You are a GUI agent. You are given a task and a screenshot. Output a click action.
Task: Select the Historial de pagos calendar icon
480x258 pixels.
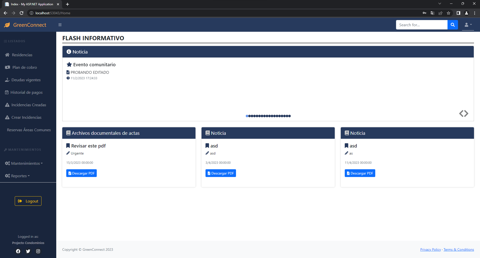pos(7,92)
